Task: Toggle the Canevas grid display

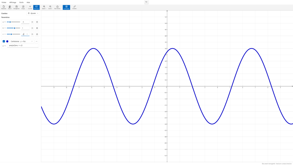Action: click(66, 7)
